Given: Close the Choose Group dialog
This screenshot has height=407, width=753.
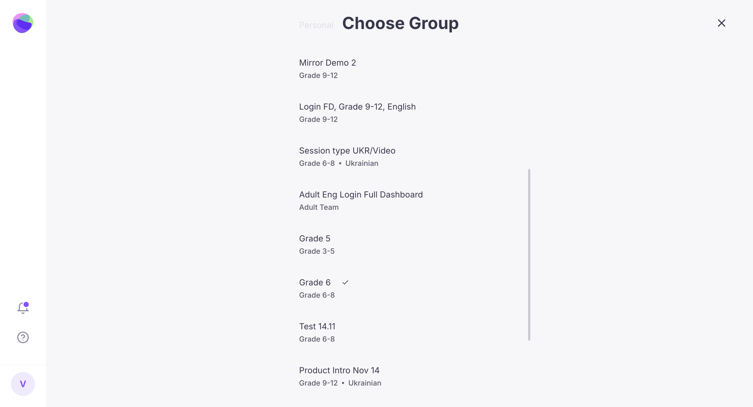Looking at the screenshot, I should coord(721,23).
